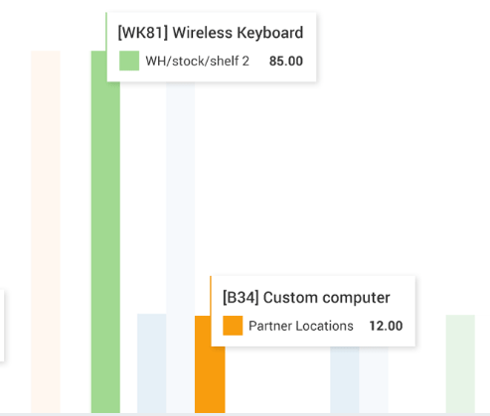The width and height of the screenshot is (490, 416).
Task: Click the short light blue bar beside green bar
Action: click(152, 363)
